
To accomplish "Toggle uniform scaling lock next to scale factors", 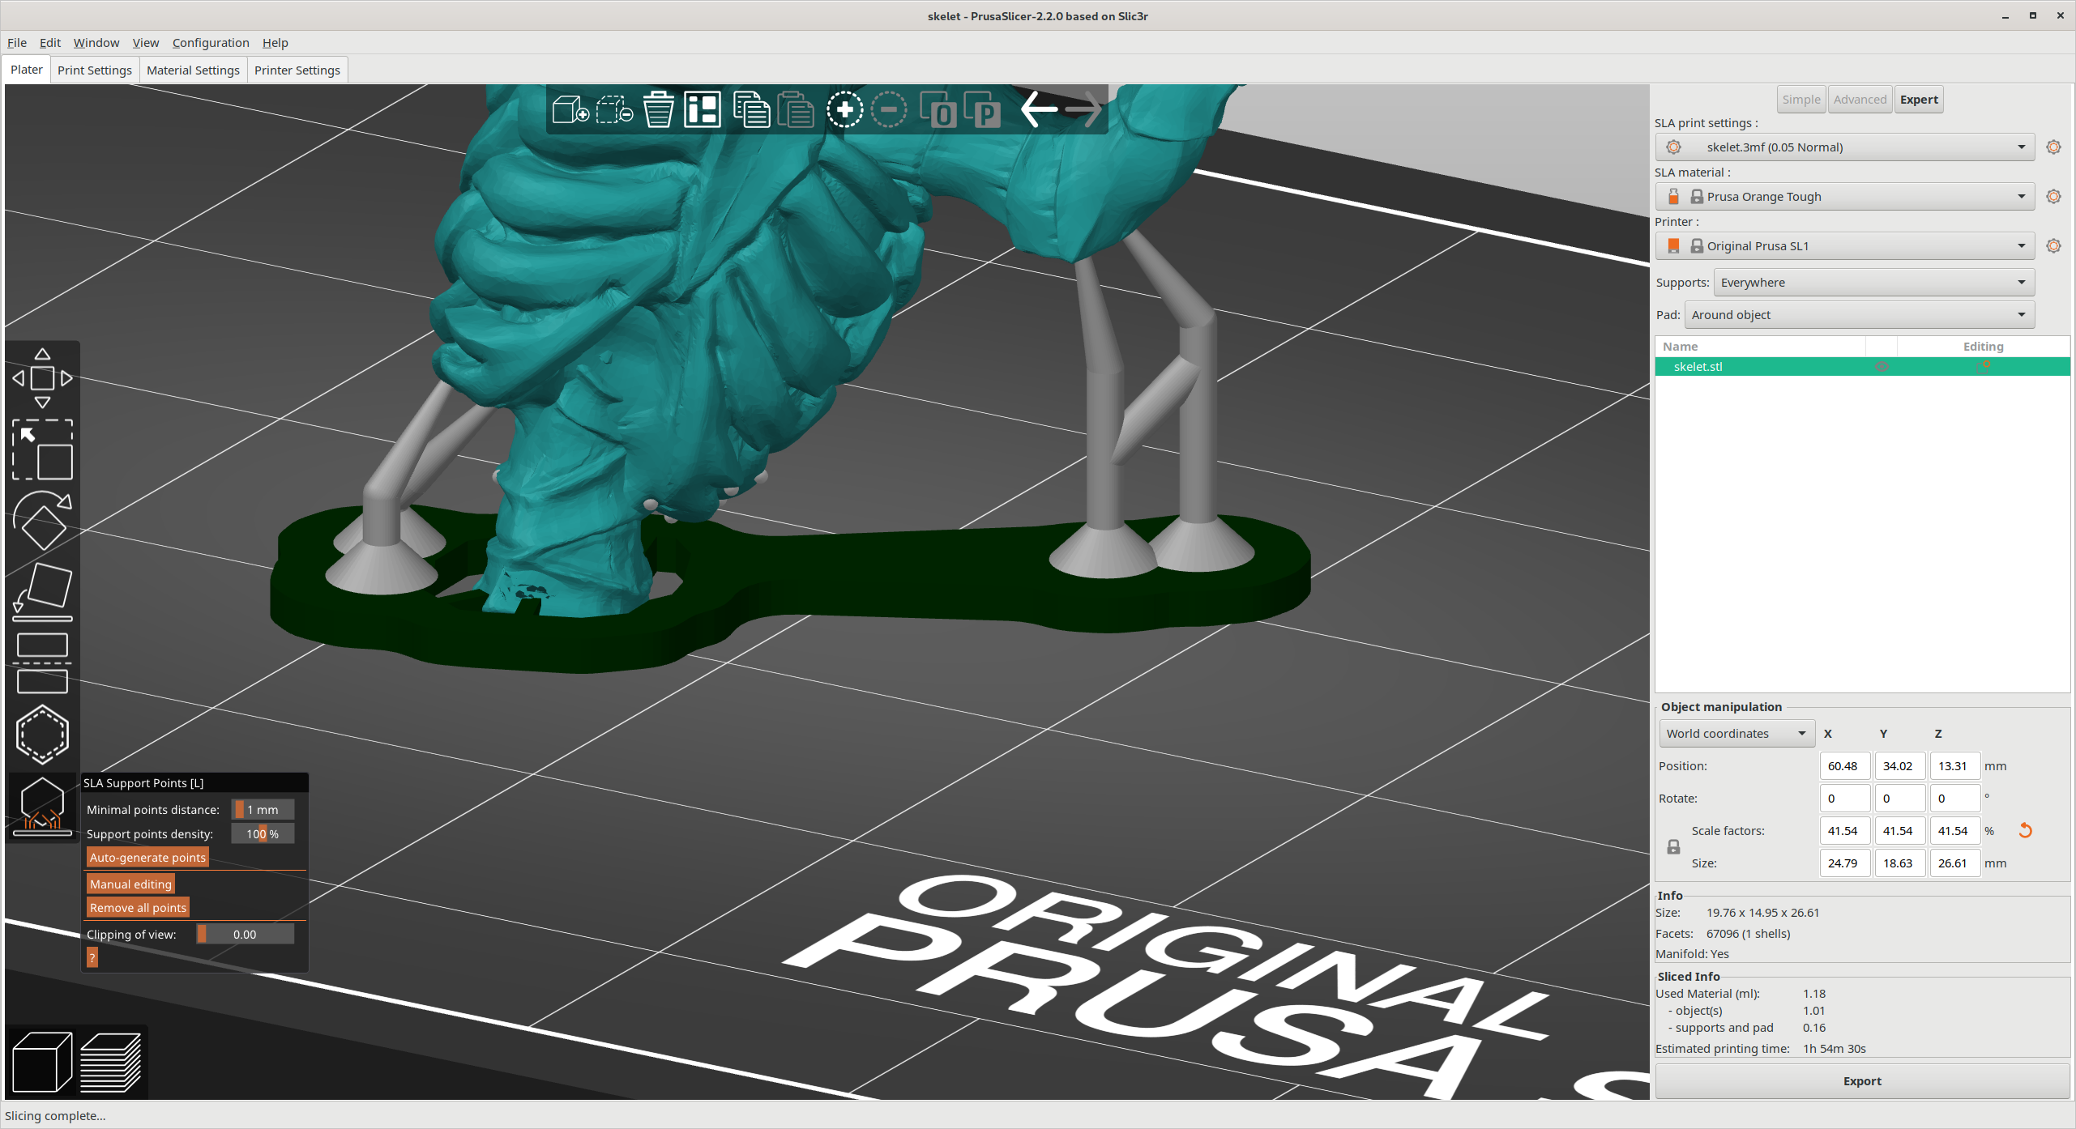I will pos(1674,846).
